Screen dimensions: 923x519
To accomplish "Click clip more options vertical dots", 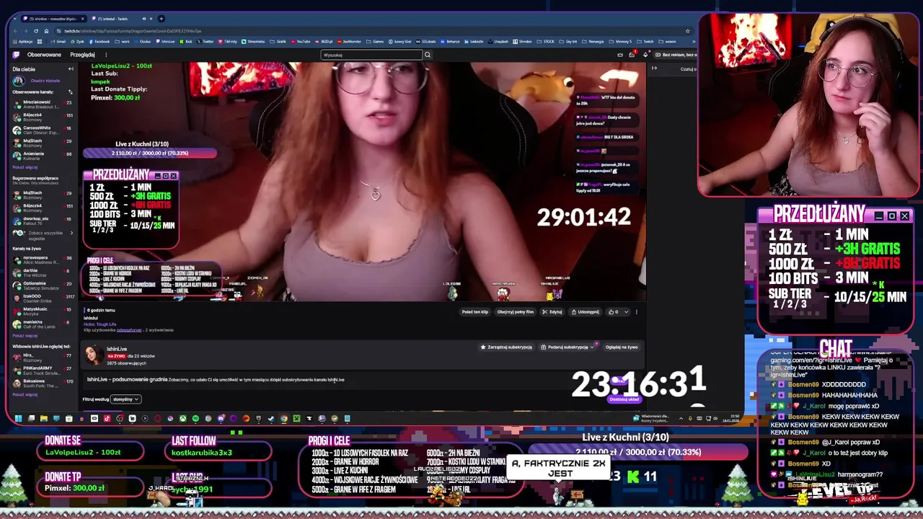I will tap(636, 312).
